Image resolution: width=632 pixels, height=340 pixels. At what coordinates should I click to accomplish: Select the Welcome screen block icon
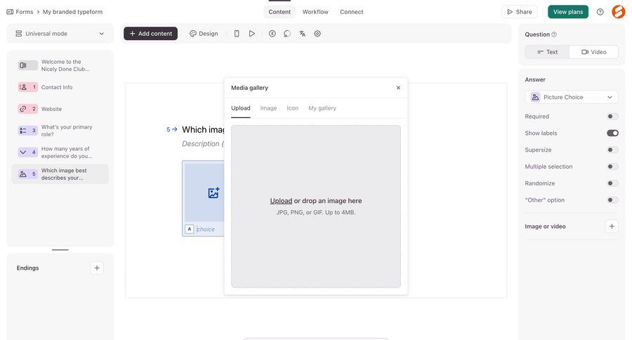27,65
